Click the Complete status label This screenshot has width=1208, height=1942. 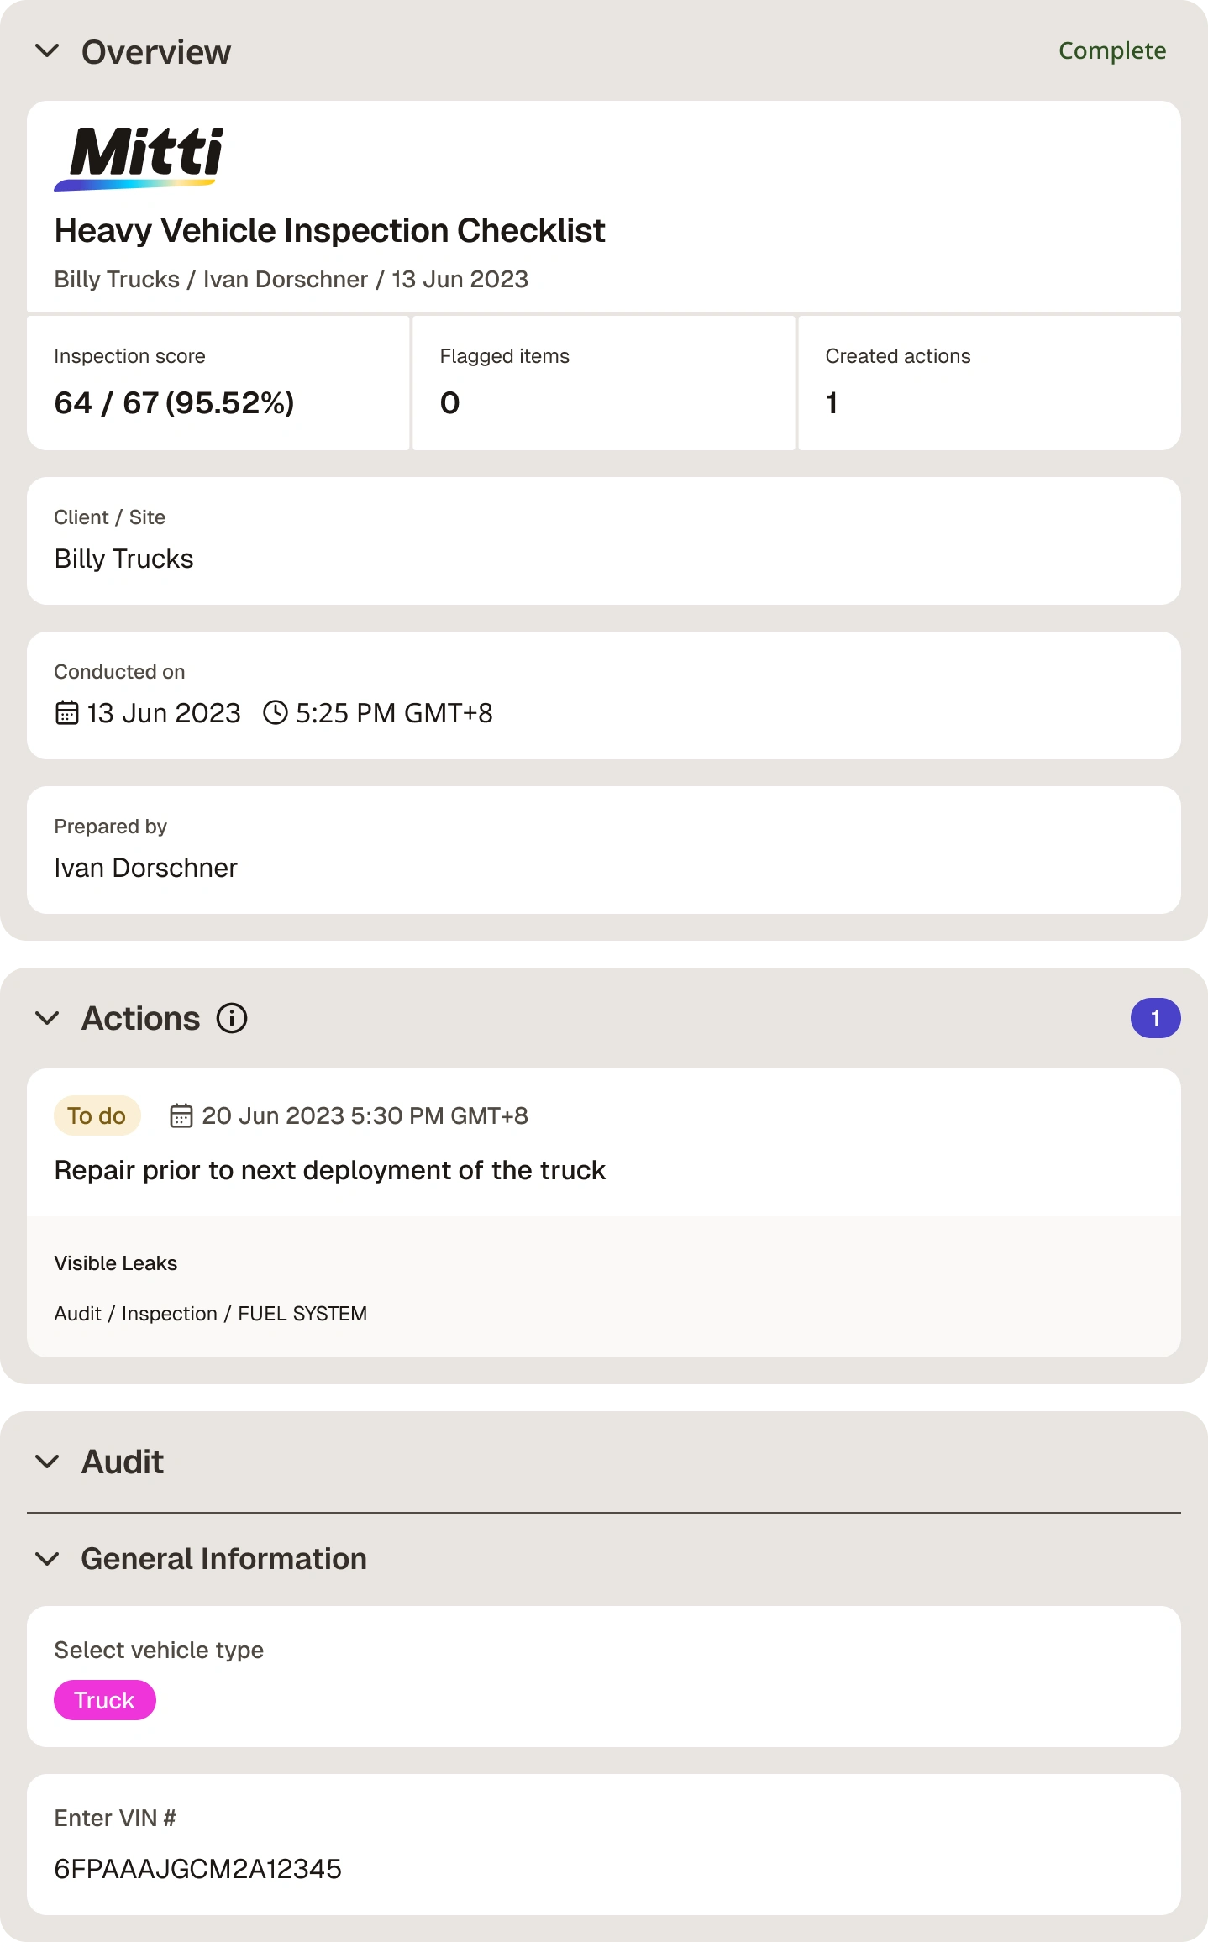[1112, 51]
